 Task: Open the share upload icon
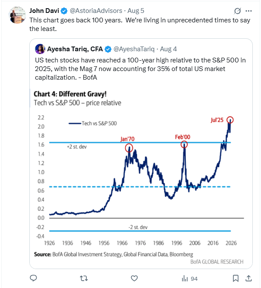248,279
